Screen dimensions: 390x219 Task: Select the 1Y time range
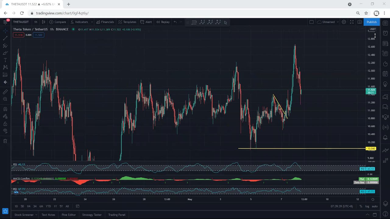pyautogui.click(x=55, y=206)
